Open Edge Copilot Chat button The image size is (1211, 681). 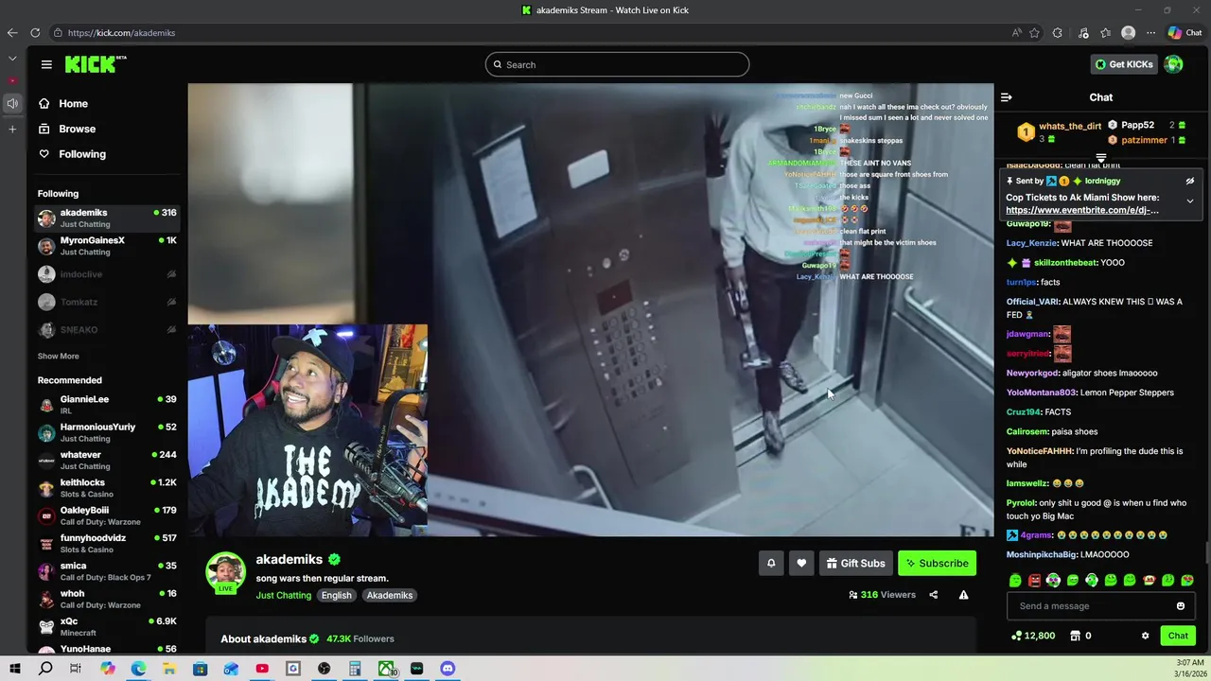pyautogui.click(x=1185, y=33)
